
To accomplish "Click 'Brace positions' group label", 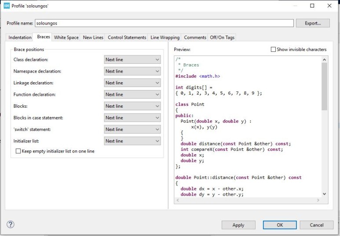I will (x=29, y=49).
